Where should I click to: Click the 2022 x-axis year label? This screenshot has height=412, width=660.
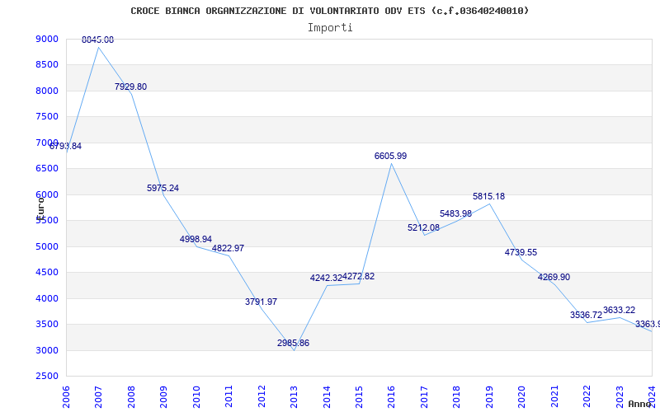pyautogui.click(x=587, y=396)
